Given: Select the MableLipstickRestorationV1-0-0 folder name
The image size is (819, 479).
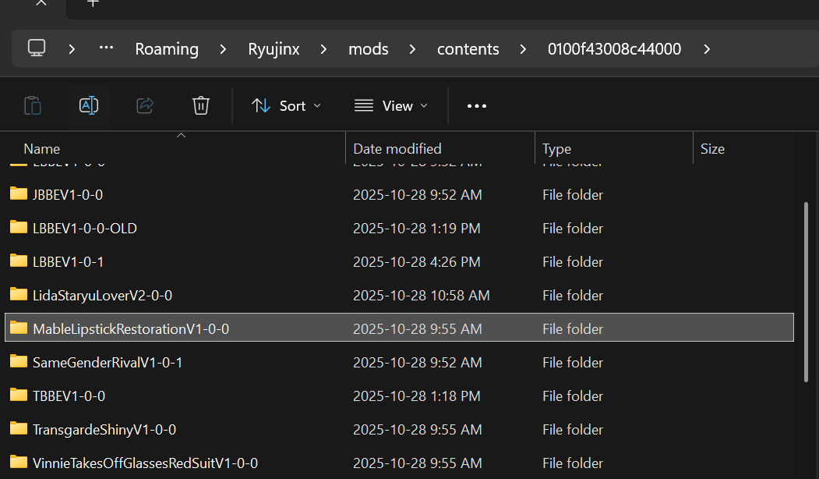Looking at the screenshot, I should (x=131, y=329).
